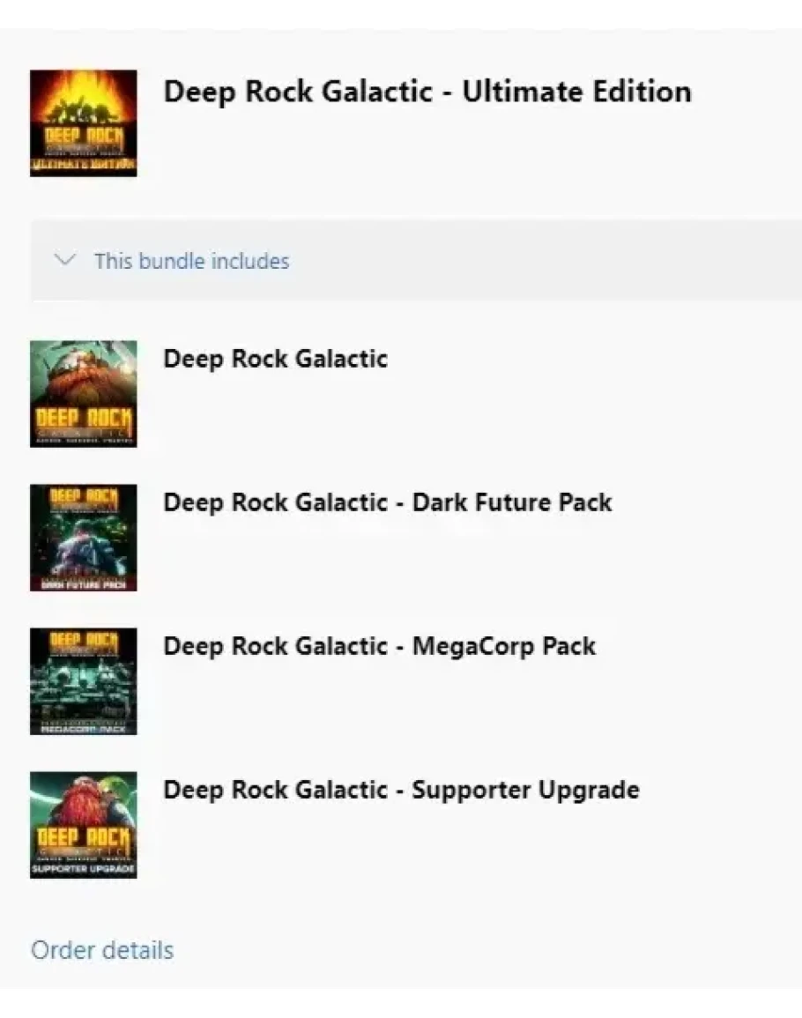802x1018 pixels.
Task: Click the Supporter Upgrade caption on its cover art
Action: (x=83, y=870)
